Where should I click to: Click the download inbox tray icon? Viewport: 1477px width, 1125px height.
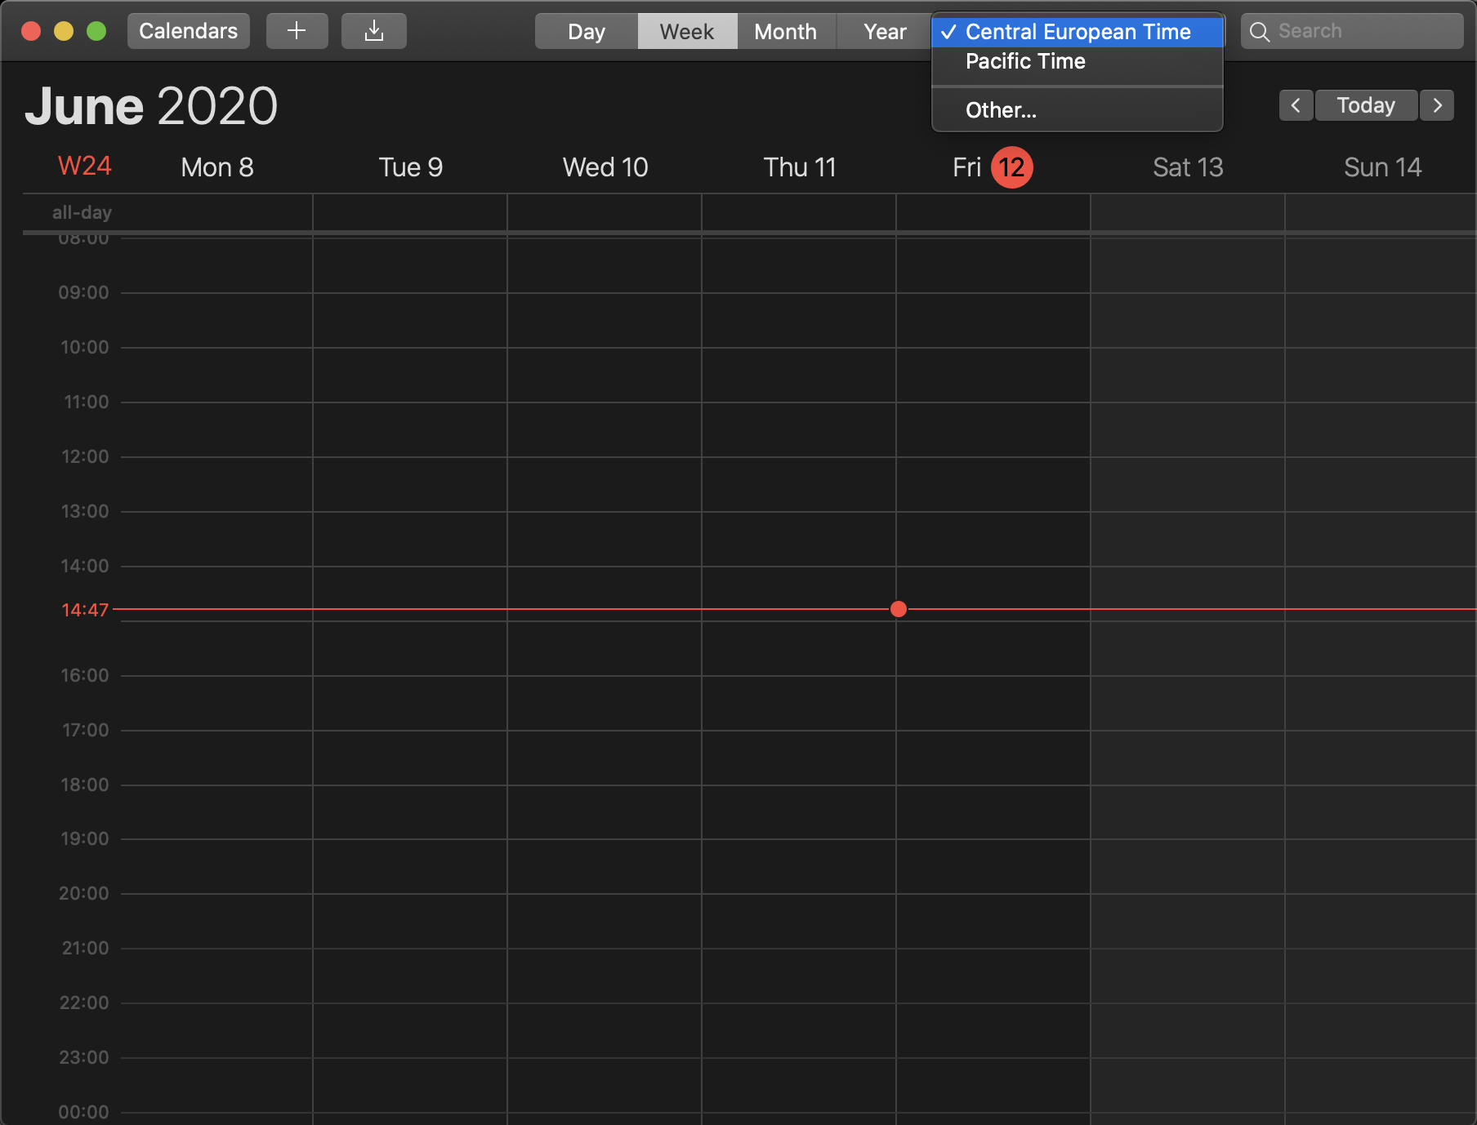click(x=373, y=31)
